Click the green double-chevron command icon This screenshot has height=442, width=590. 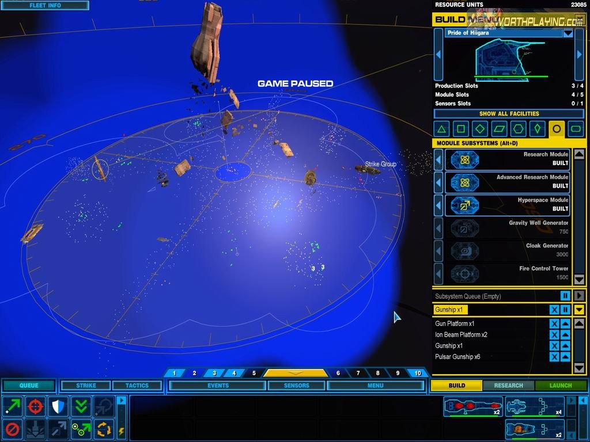point(81,406)
